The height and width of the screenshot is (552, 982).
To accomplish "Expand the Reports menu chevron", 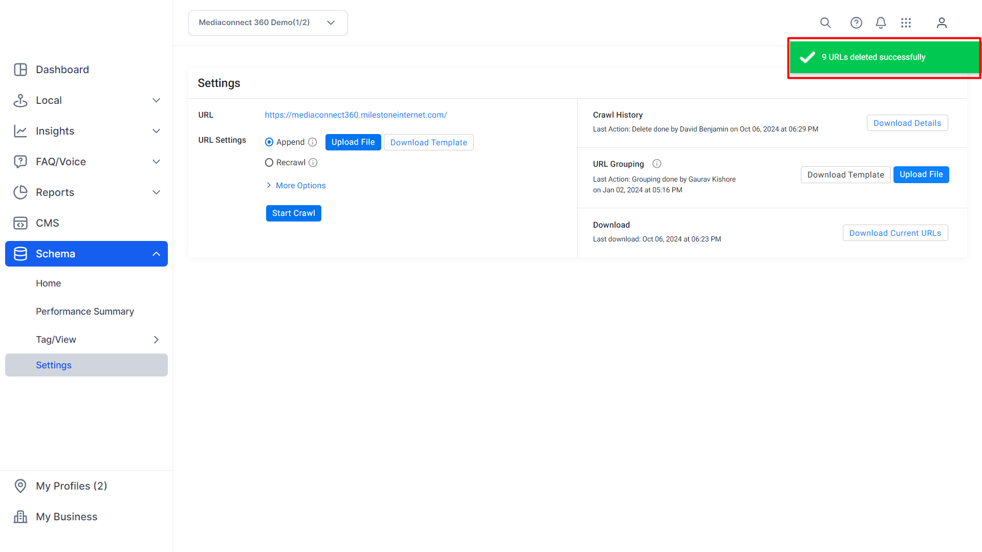I will point(157,192).
